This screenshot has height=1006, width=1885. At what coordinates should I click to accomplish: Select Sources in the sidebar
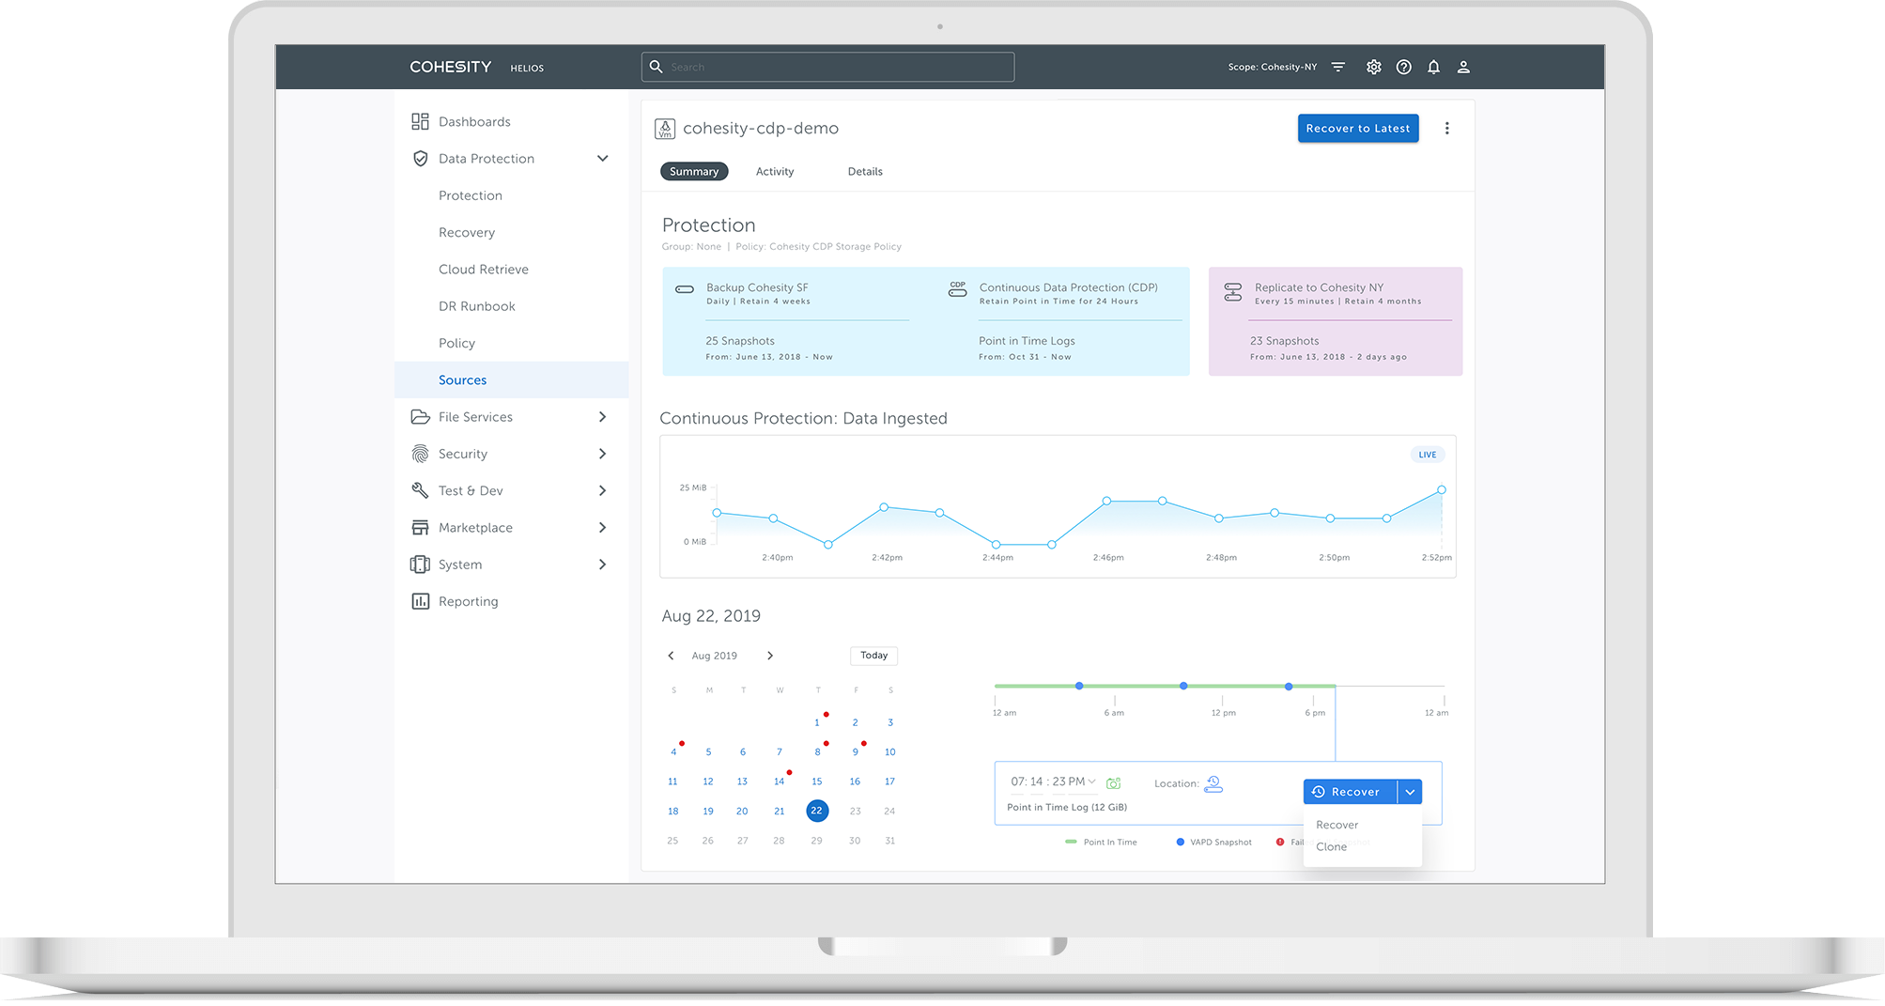(x=512, y=380)
